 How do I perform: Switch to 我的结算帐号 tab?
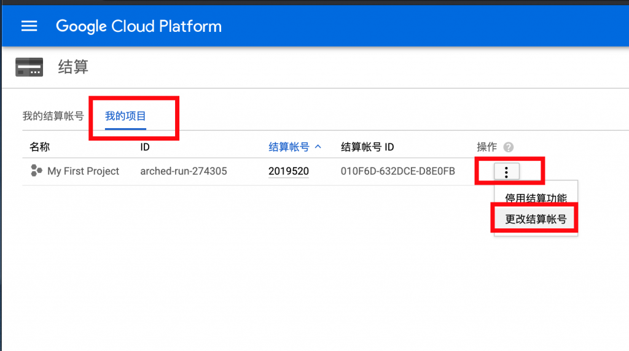pyautogui.click(x=53, y=116)
